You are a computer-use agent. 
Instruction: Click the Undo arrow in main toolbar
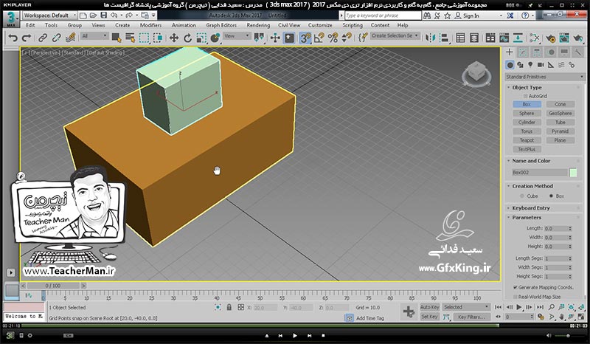(x=13, y=38)
